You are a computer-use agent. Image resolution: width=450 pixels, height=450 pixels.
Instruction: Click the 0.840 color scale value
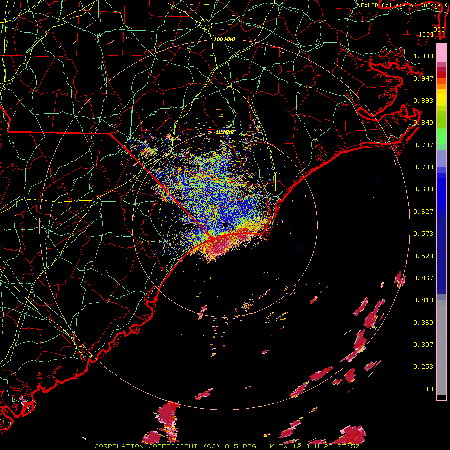(423, 123)
